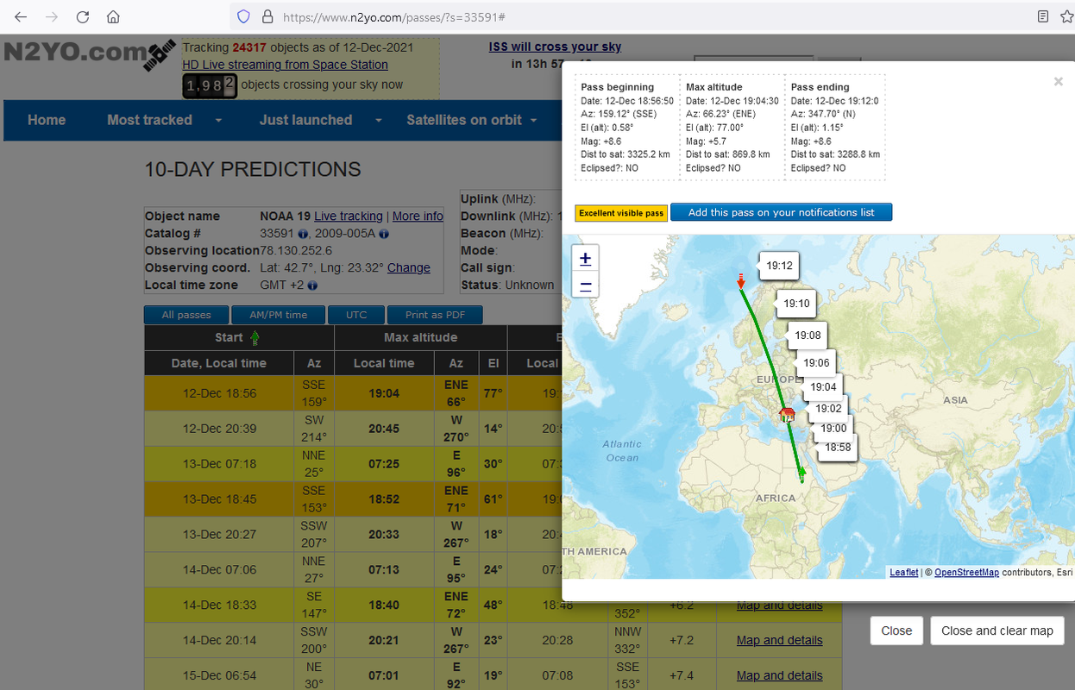Click green arrow sort icon beside Start
This screenshot has height=690, width=1075.
[255, 337]
